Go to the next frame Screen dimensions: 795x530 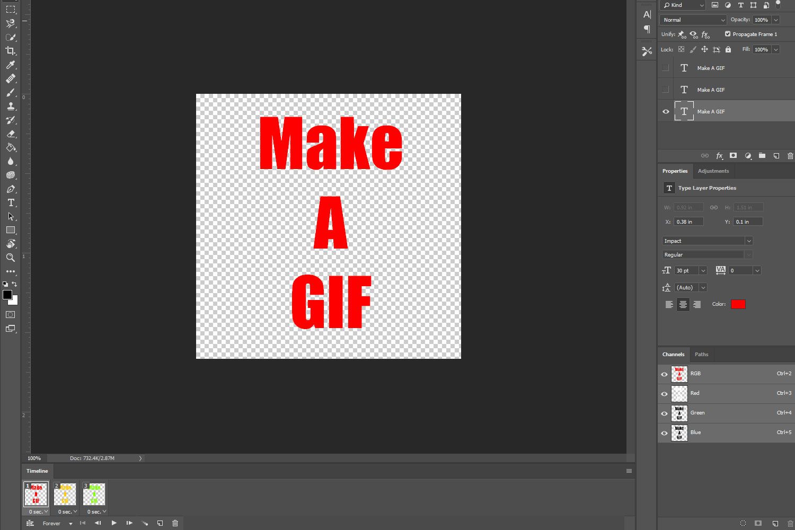coord(129,523)
